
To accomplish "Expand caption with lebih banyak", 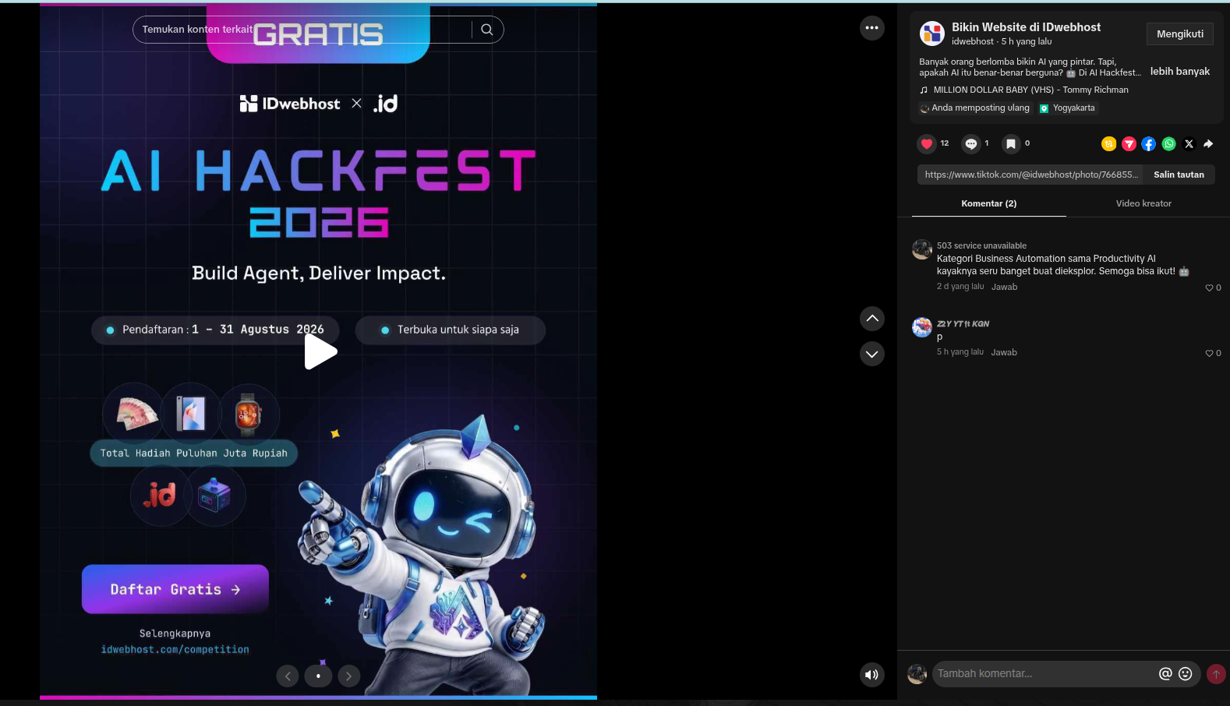I will coord(1180,72).
